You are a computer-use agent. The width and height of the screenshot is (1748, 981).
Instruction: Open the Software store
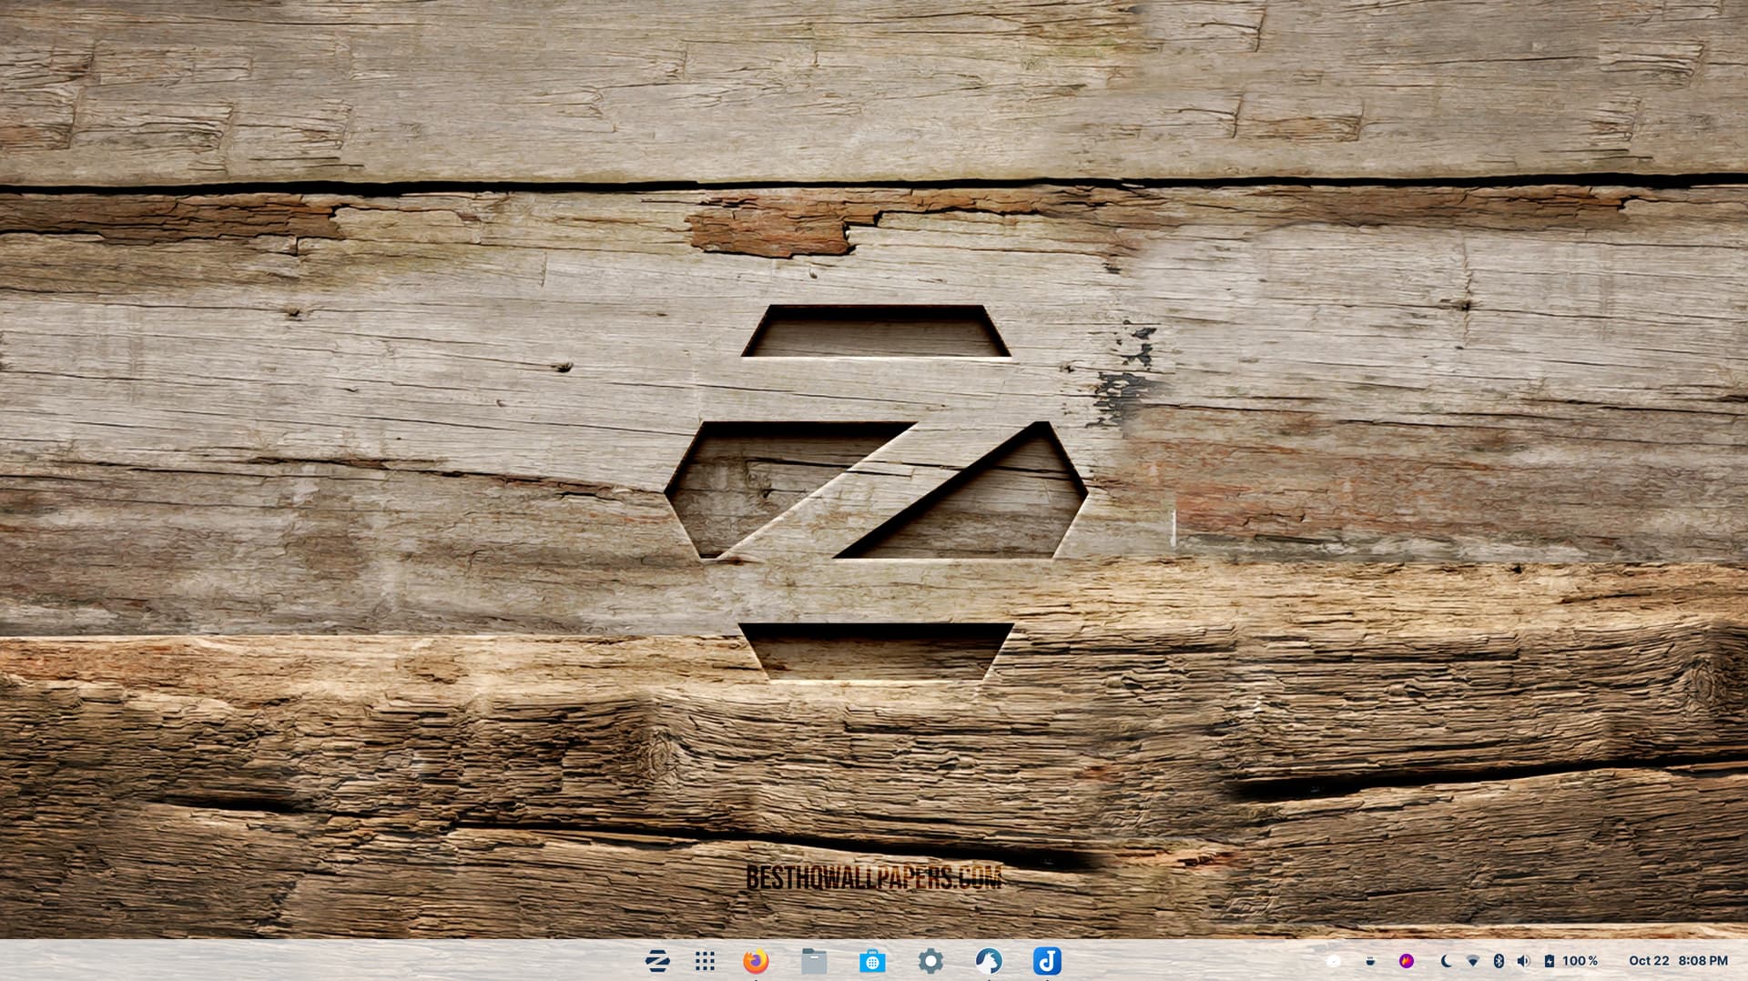tap(872, 961)
